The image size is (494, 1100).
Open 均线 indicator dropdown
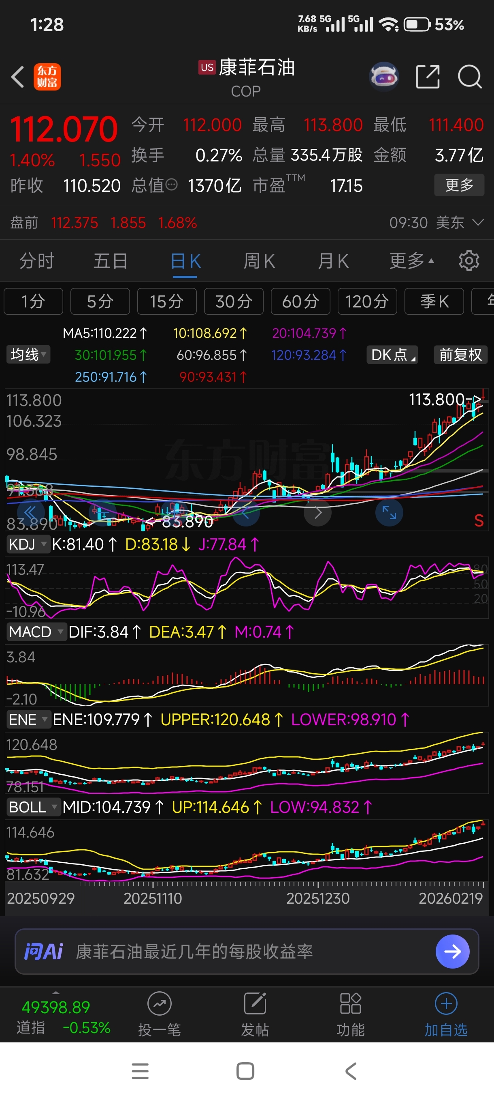28,354
